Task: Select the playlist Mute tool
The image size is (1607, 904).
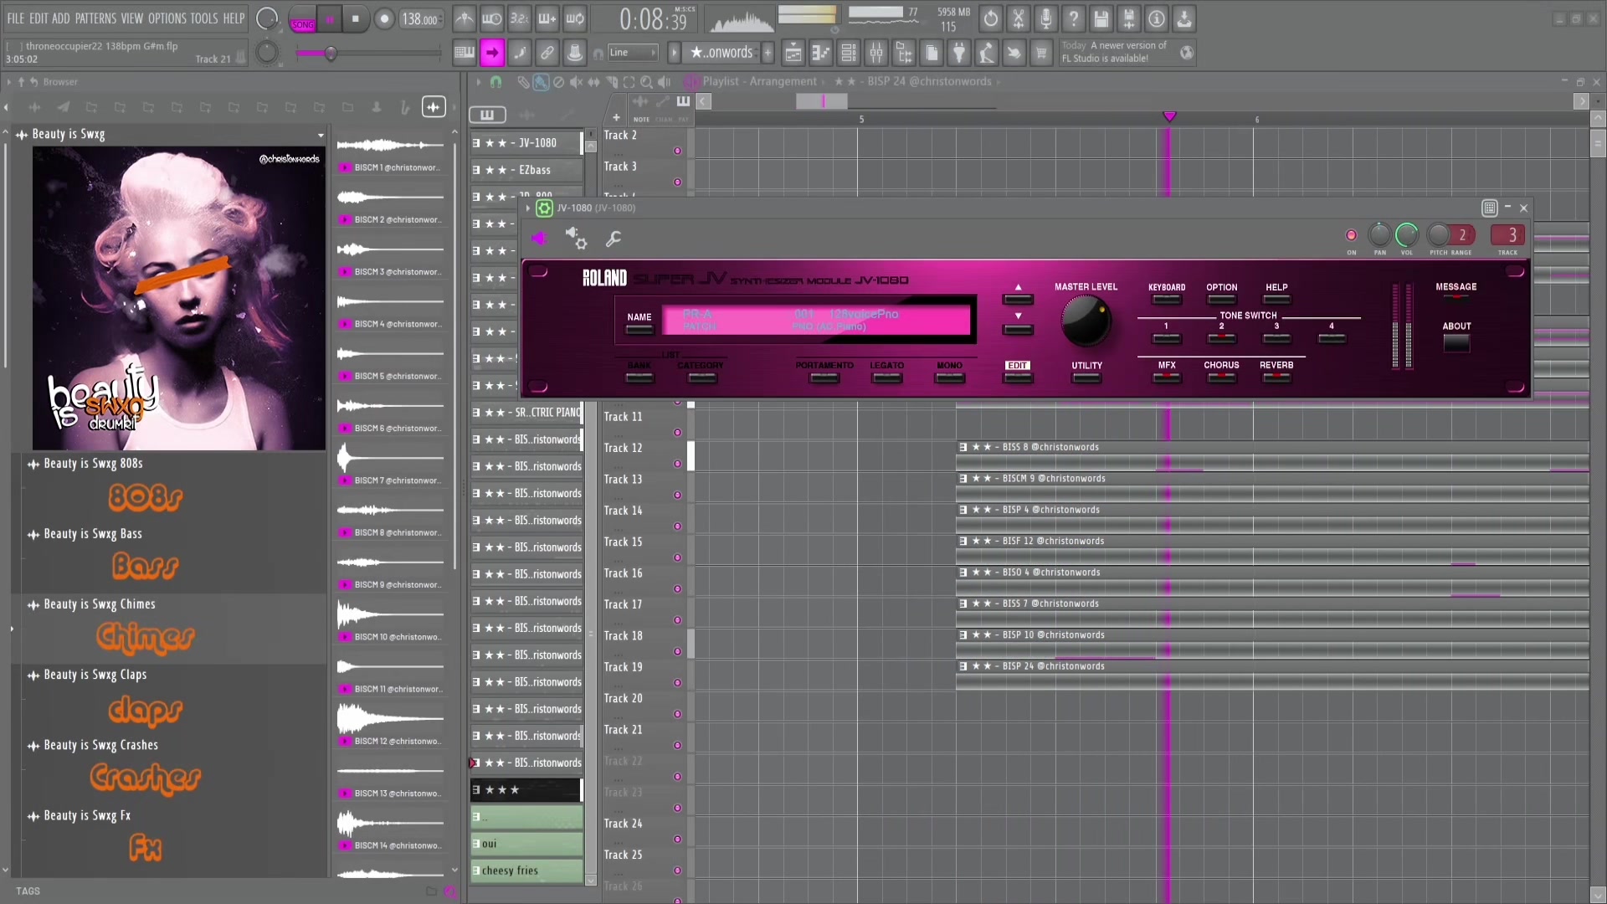Action: pos(576,82)
